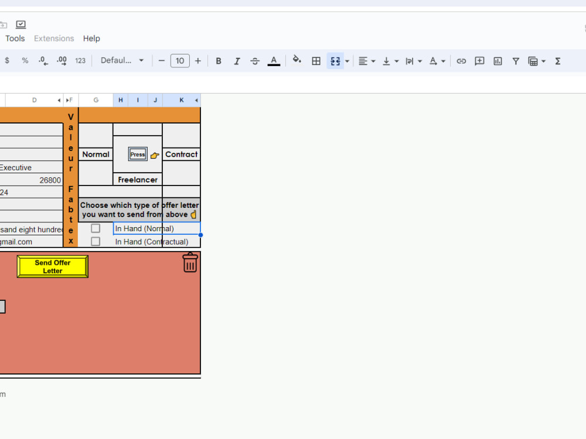
Task: Click the merge cells icon
Action: click(x=335, y=61)
